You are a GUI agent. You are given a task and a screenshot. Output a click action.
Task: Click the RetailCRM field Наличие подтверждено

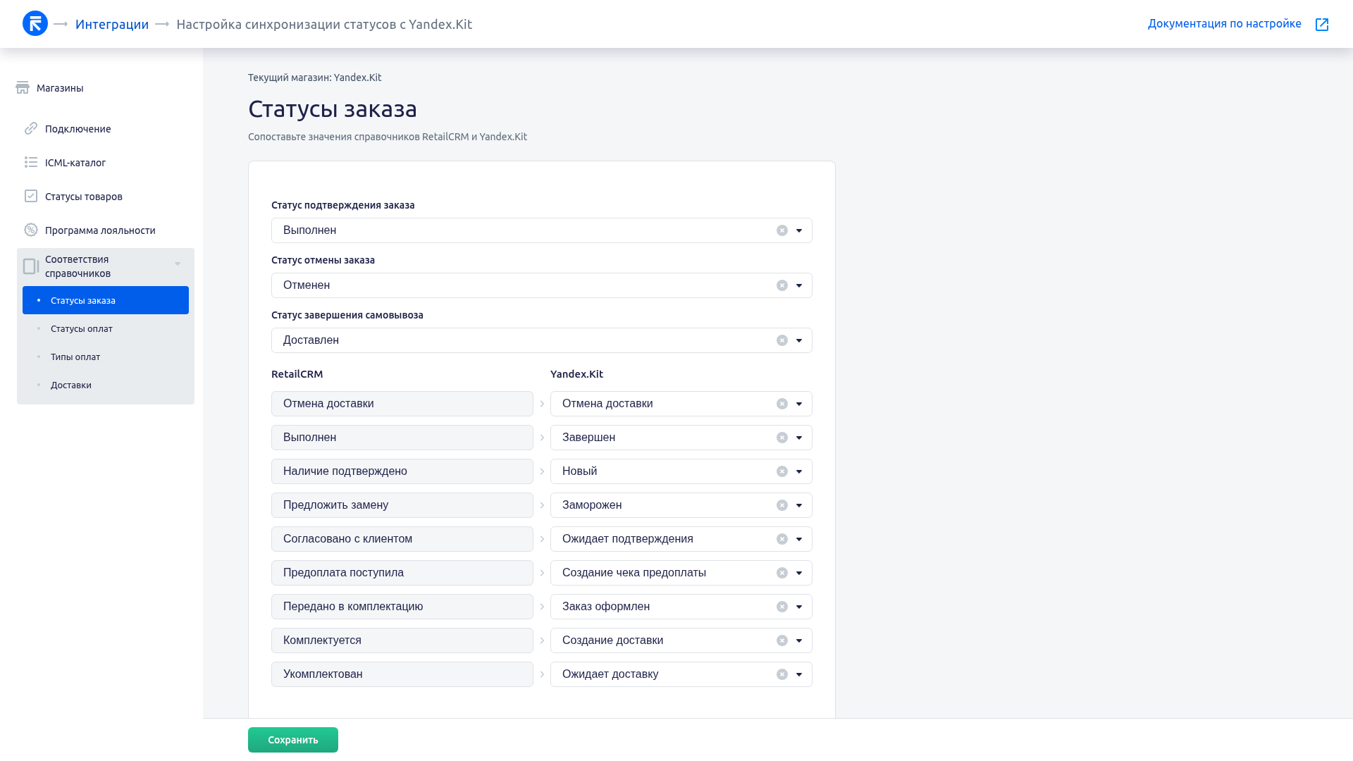(x=402, y=471)
